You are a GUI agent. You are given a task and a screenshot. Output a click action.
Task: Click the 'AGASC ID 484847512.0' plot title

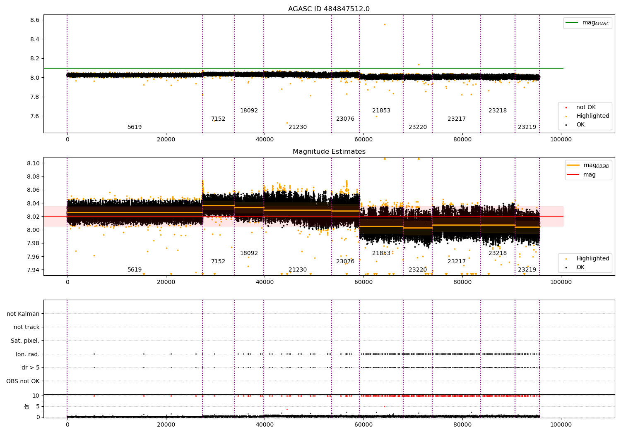[x=329, y=9]
